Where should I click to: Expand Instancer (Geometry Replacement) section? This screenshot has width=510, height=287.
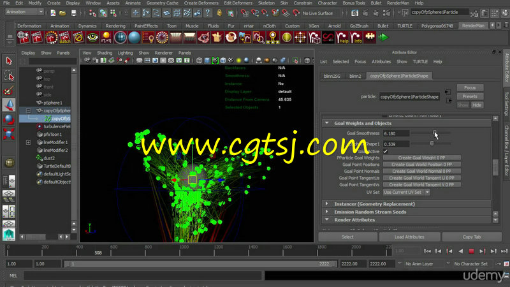pos(327,203)
